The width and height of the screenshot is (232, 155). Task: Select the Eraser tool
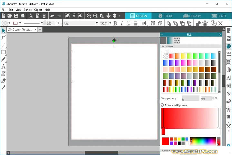click(4, 81)
